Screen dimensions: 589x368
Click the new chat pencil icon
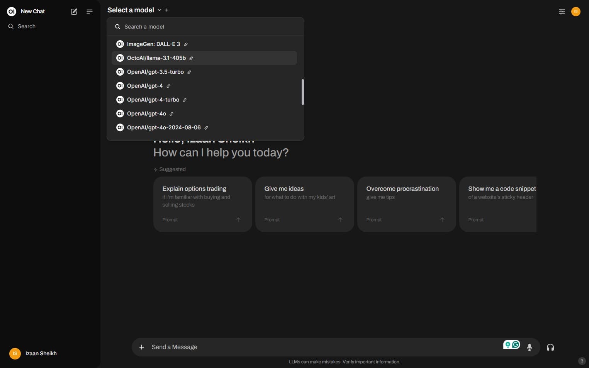[x=74, y=12]
